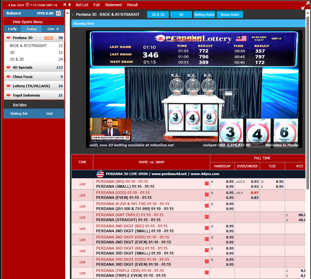Screen dimensions: 311x279
Task: Switch to the Today tab
Action: 31,29
